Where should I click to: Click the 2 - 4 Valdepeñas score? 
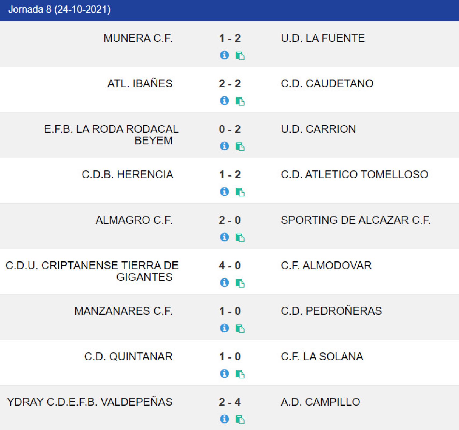click(230, 402)
